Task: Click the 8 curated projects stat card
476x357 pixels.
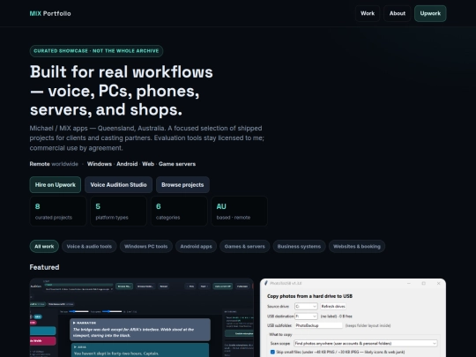Action: pyautogui.click(x=58, y=211)
